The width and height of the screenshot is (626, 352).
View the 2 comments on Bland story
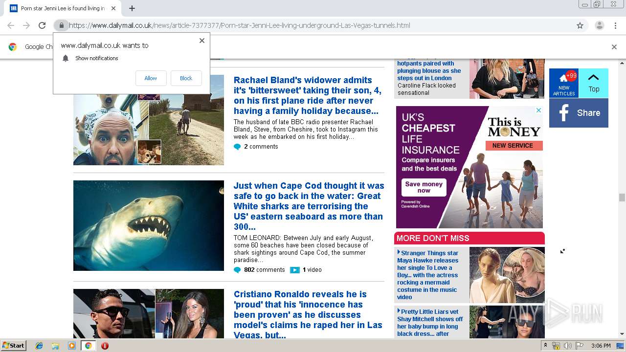(x=261, y=147)
